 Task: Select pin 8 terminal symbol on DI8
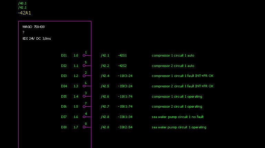pyautogui.click(x=84, y=127)
